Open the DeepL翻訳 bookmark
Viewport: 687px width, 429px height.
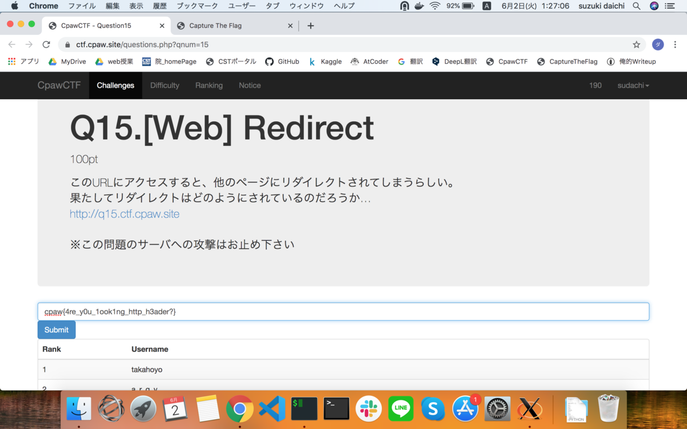(454, 62)
